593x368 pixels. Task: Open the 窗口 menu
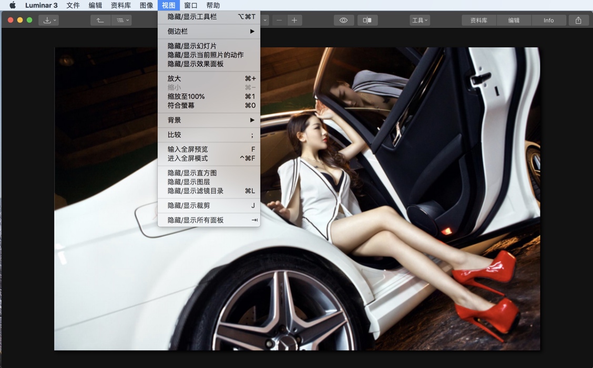(x=190, y=5)
